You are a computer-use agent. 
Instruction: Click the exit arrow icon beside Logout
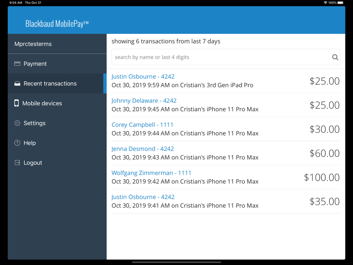(17, 163)
